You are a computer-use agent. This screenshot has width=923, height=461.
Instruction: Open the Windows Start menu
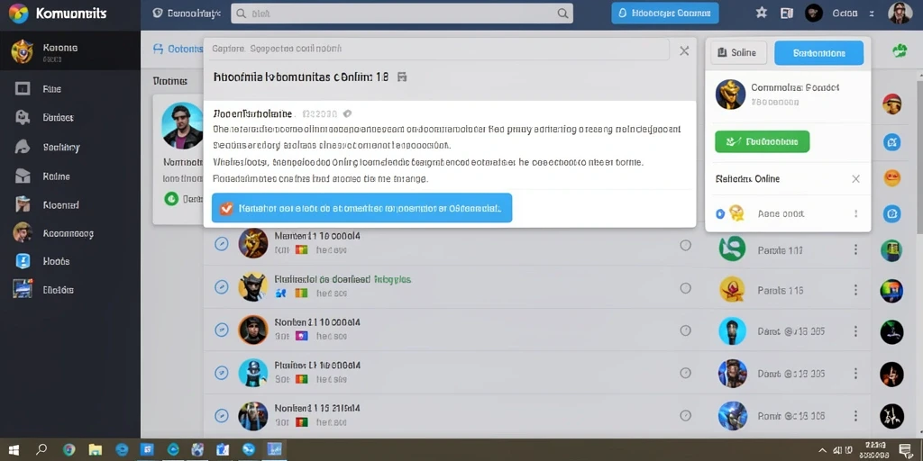click(x=14, y=450)
